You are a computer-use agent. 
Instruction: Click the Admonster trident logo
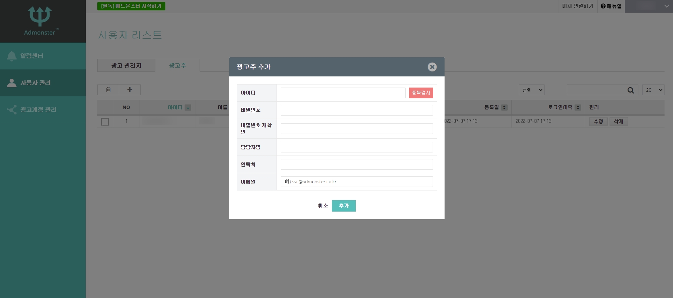pos(40,16)
